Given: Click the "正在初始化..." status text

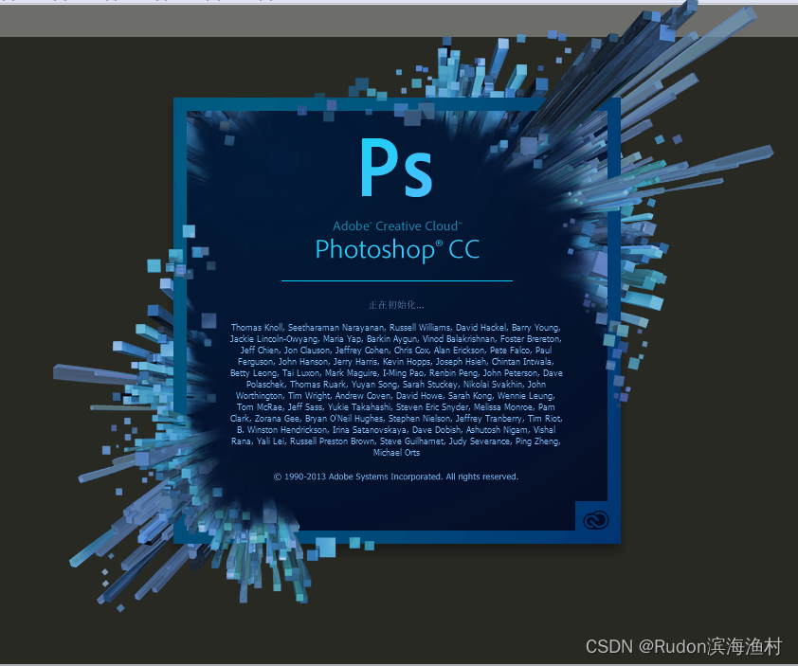Looking at the screenshot, I should (396, 305).
